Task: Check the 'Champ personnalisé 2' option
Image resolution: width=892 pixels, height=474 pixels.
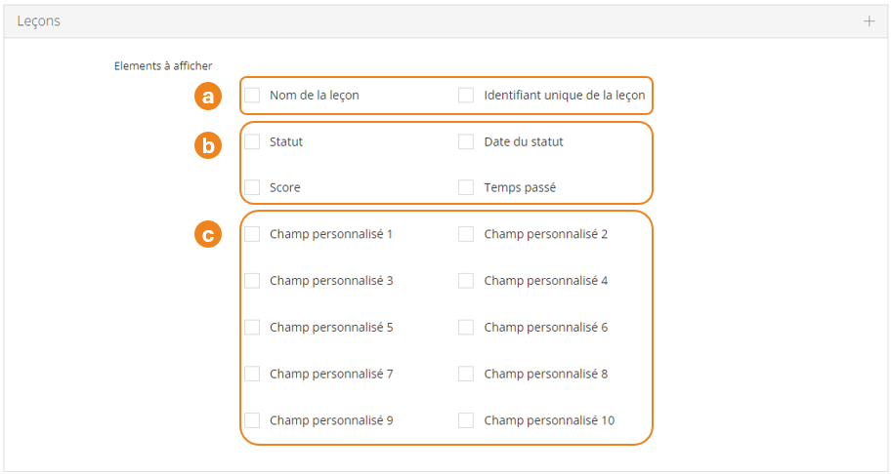Action: click(x=466, y=234)
